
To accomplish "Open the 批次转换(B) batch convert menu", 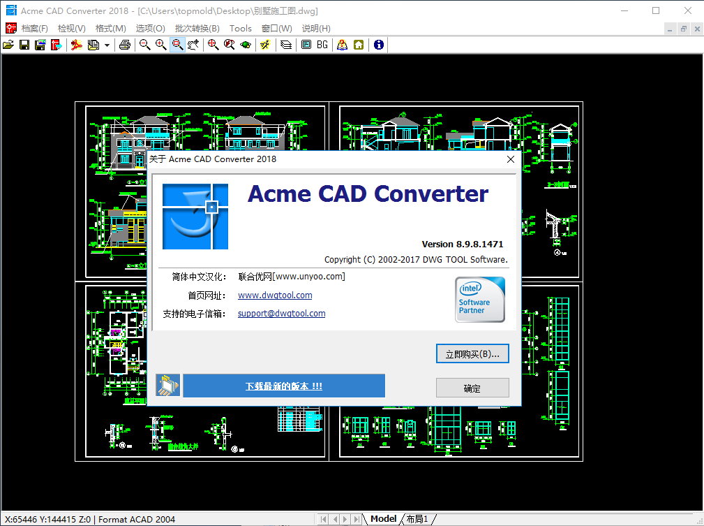I will click(x=197, y=29).
